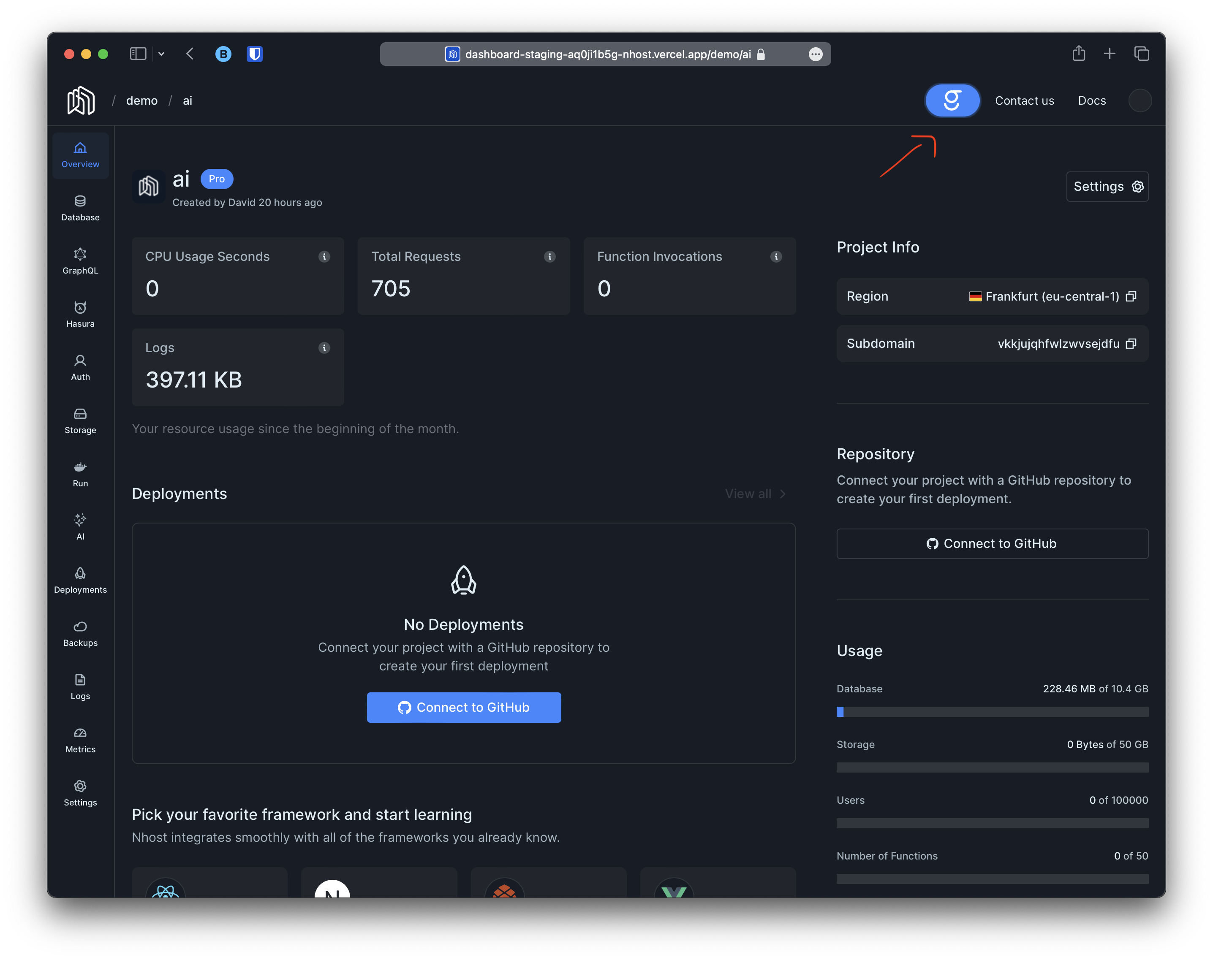This screenshot has width=1213, height=960.
Task: Open the Database sidebar section
Action: [80, 209]
